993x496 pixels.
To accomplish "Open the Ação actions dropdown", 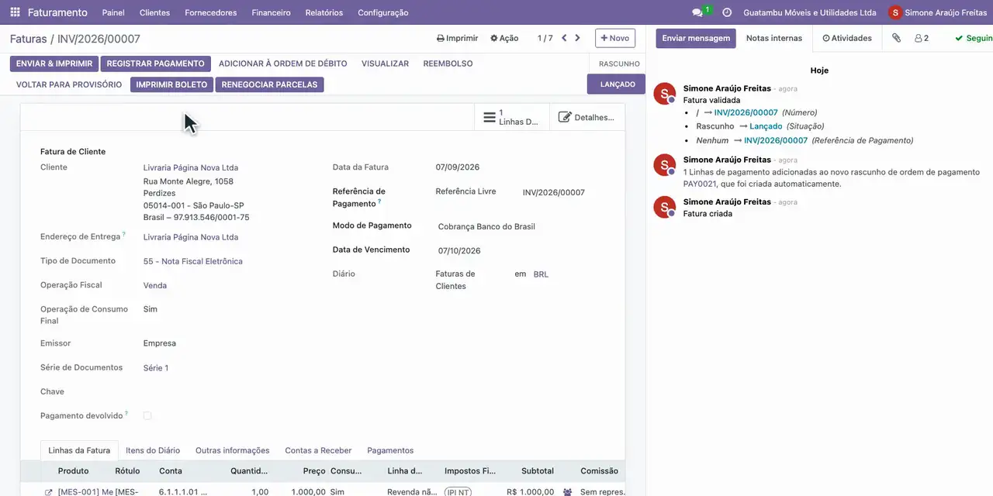I will coord(504,38).
